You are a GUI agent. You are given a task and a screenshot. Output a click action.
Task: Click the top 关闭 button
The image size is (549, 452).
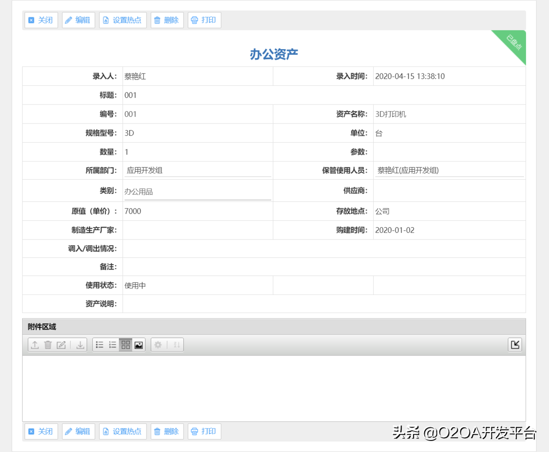coord(41,20)
